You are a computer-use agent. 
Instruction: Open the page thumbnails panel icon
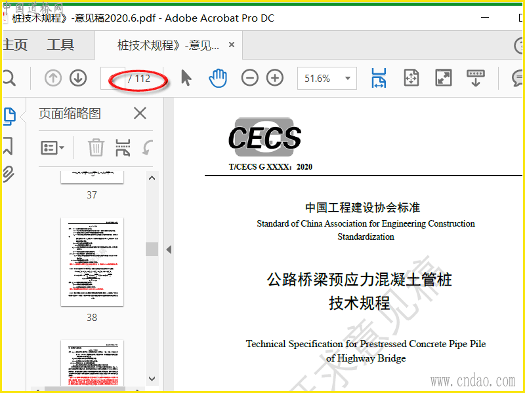tap(10, 117)
